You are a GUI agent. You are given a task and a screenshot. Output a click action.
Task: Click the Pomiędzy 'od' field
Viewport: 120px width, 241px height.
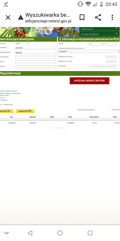tap(97, 66)
